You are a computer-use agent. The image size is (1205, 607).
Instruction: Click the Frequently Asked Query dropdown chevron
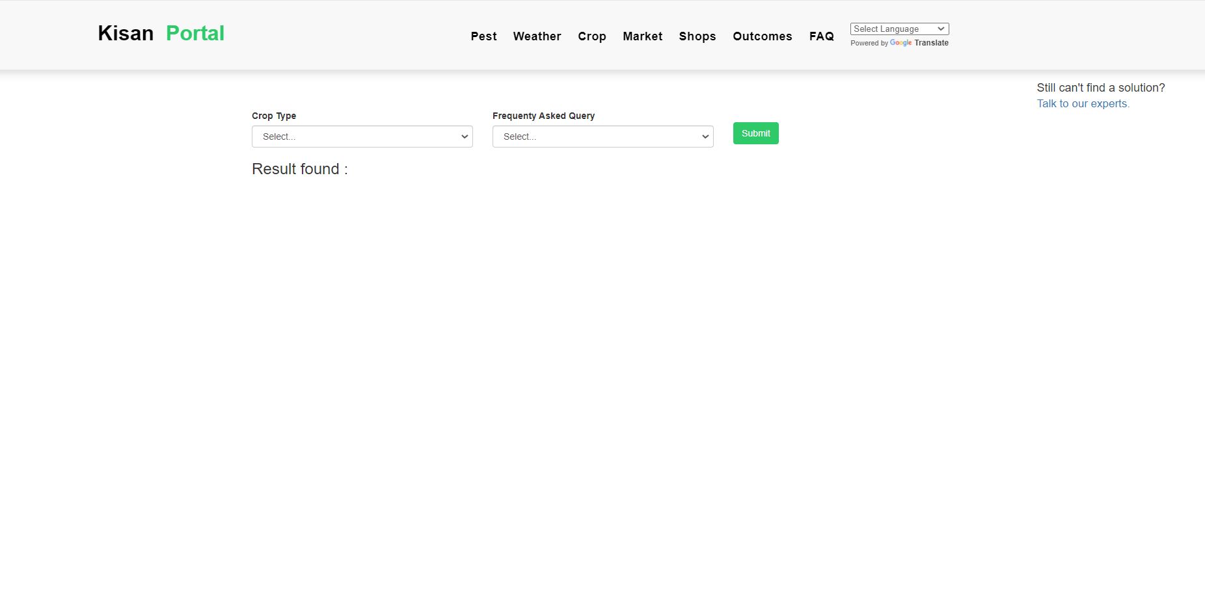coord(705,136)
